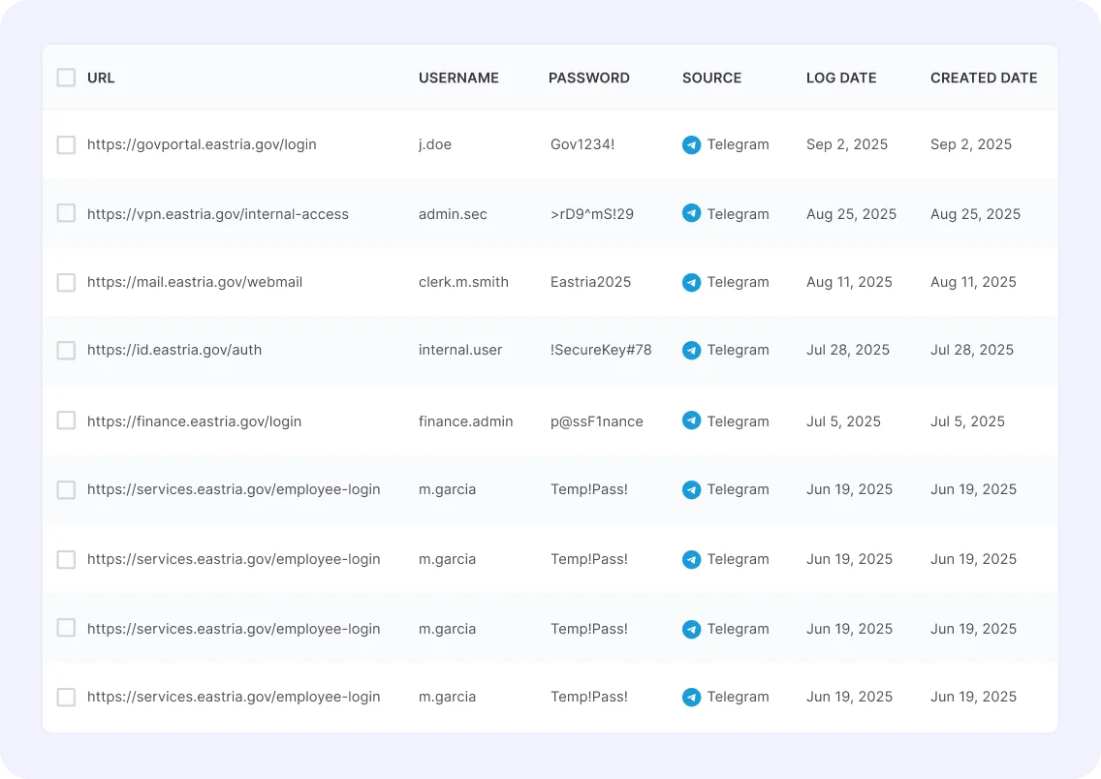Check the checkbox next to vpn.eastria.gov/internal-access
Screen dimensions: 1101x779
point(66,213)
